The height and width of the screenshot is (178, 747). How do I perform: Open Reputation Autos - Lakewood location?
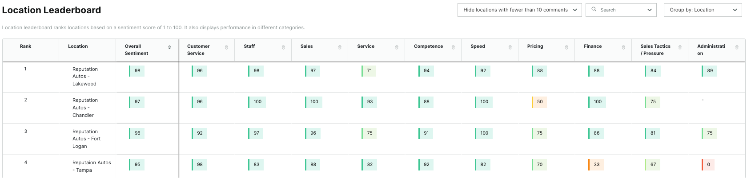(85, 76)
